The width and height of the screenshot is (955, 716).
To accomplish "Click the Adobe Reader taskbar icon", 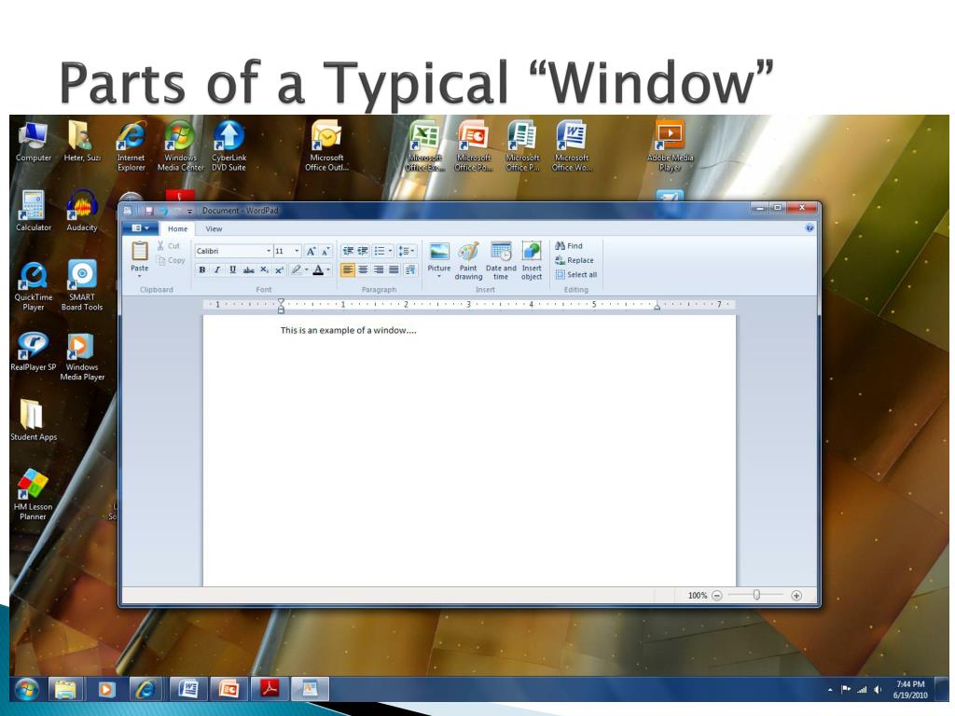I will tap(270, 689).
